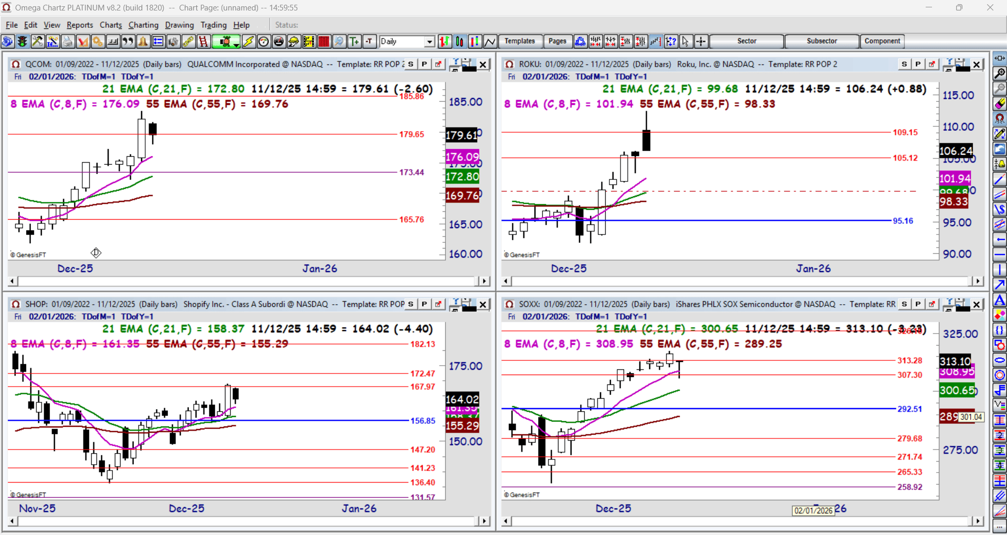Click the filmstrip toolbar icon
This screenshot has height=535, width=1007.
[x=309, y=41]
